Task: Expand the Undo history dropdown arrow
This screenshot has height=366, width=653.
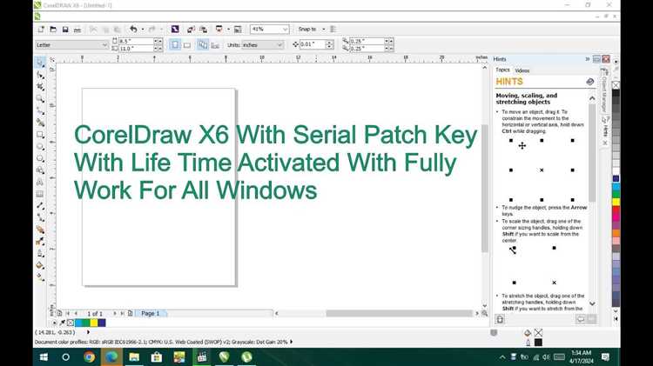Action: (x=143, y=29)
